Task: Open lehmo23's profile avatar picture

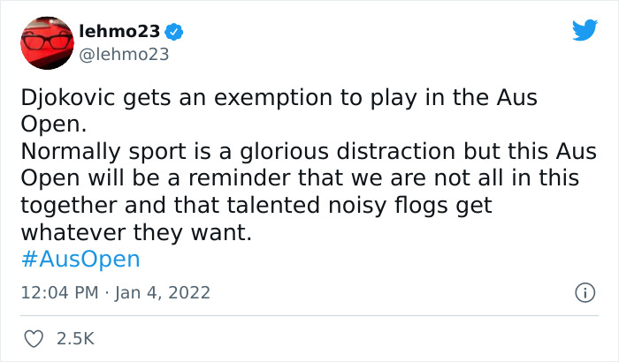Action: point(45,41)
